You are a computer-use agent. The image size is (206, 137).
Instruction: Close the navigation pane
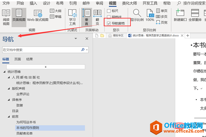click(87, 39)
